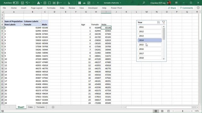Open the Formulas ribbon tab
Viewport: 202px width, 113px height.
51,8
